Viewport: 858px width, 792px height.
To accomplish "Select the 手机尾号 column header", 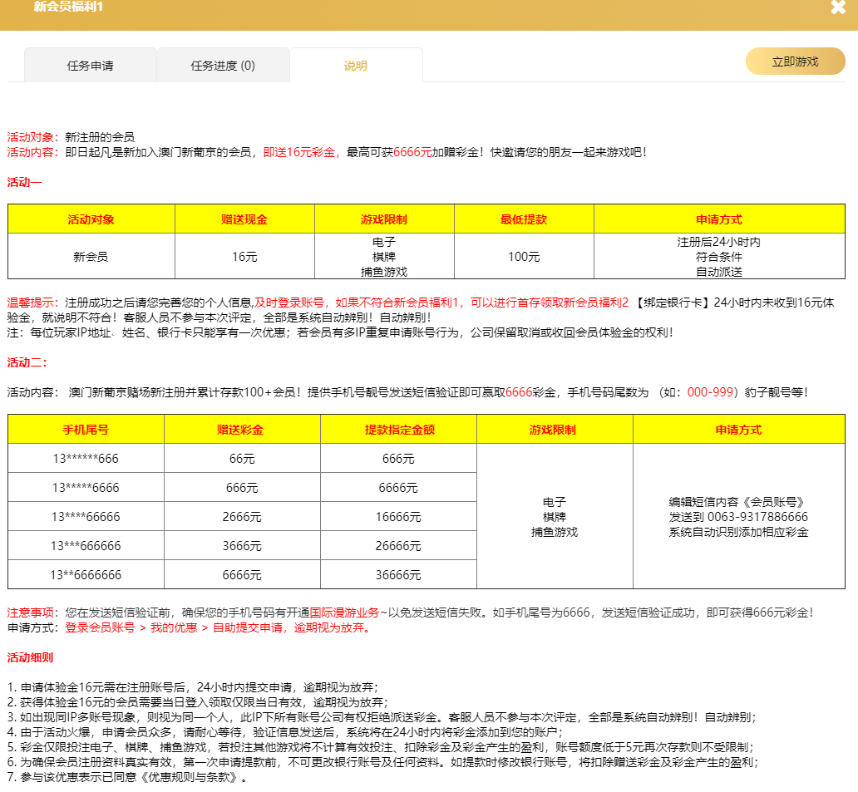I will coord(86,430).
